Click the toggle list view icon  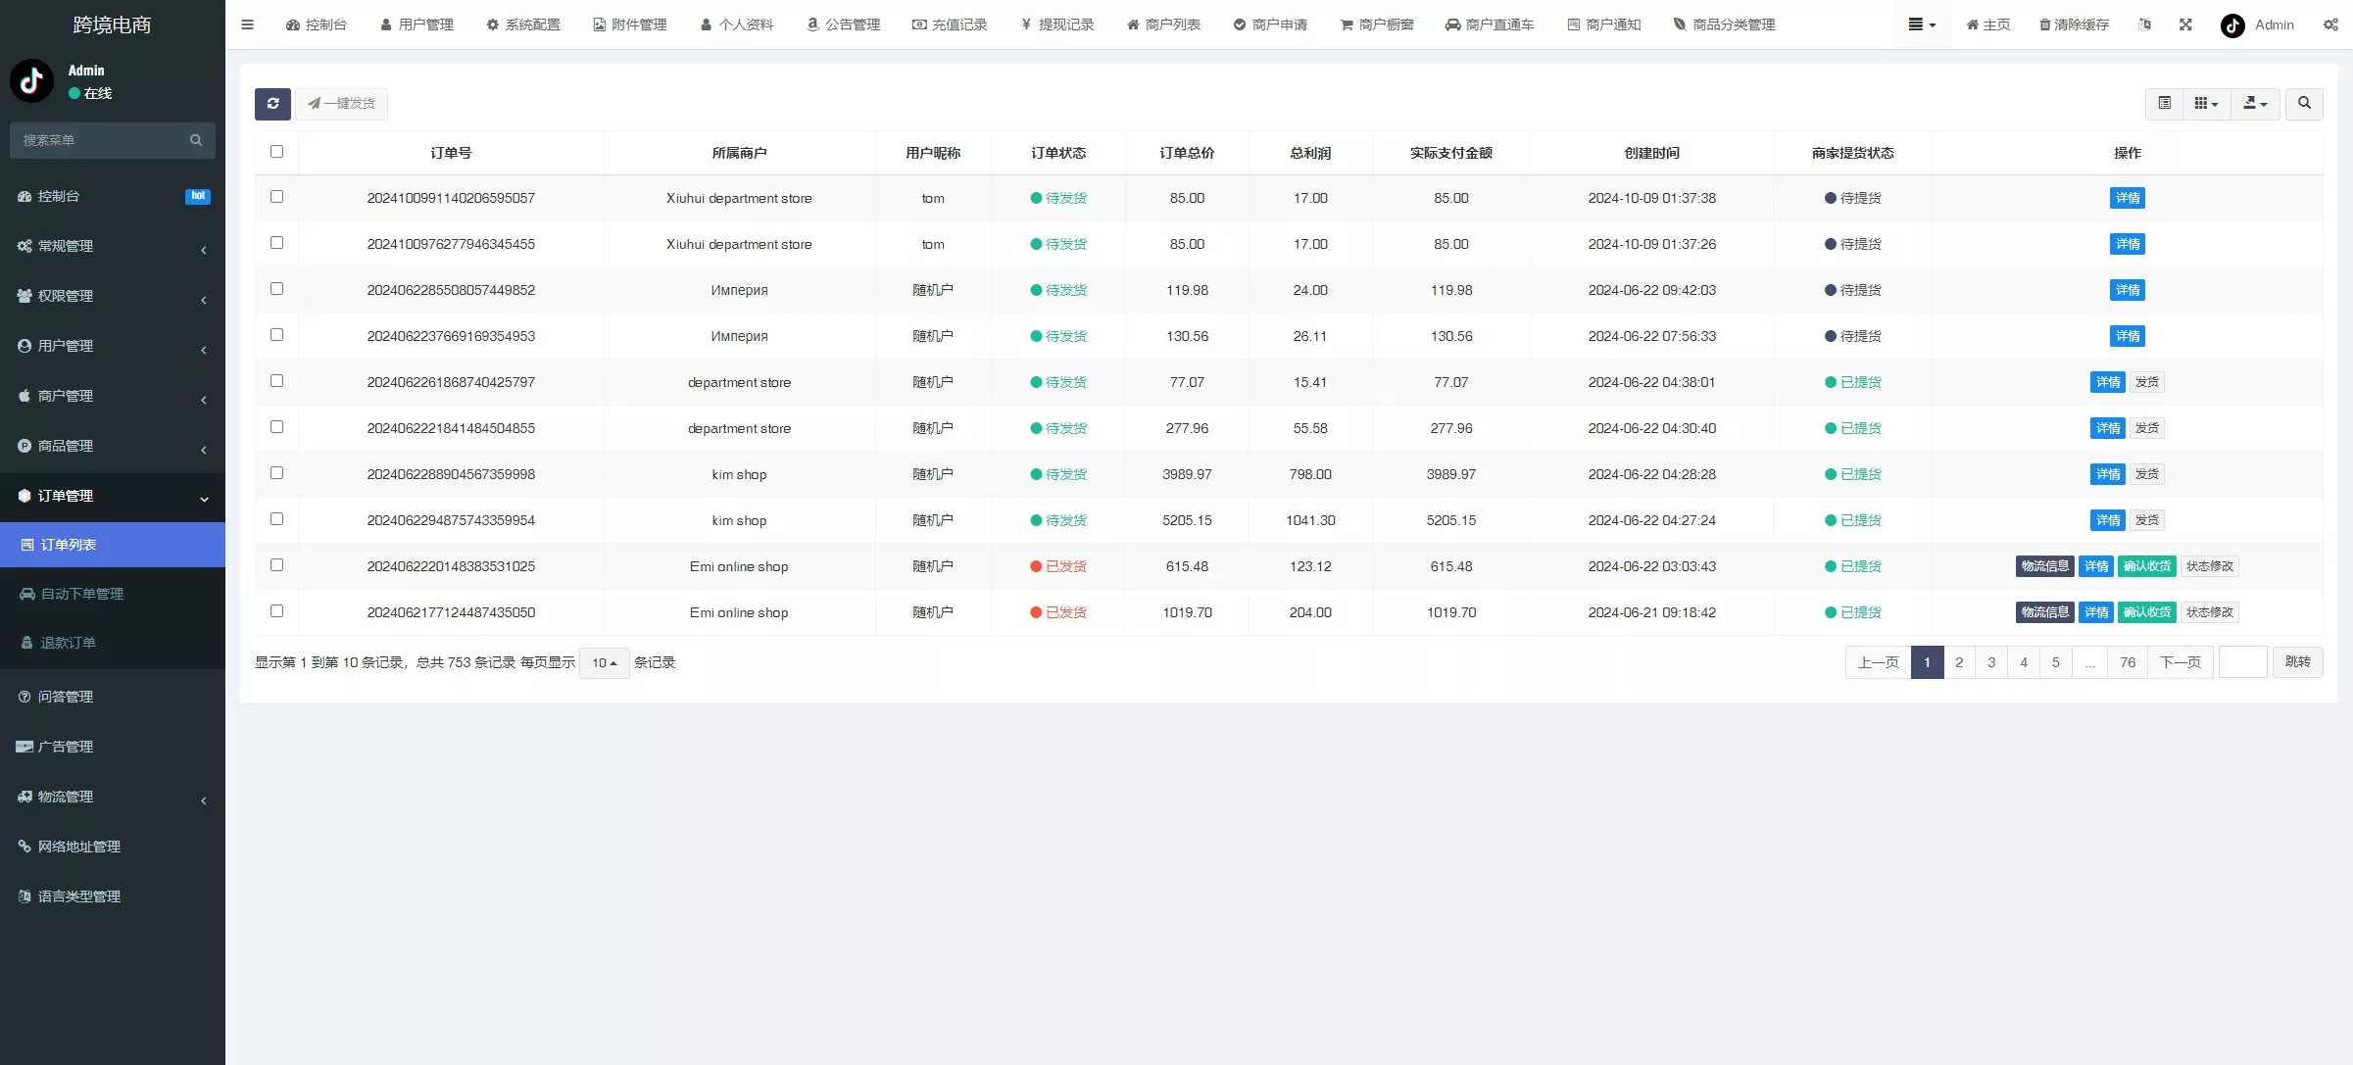[2164, 104]
